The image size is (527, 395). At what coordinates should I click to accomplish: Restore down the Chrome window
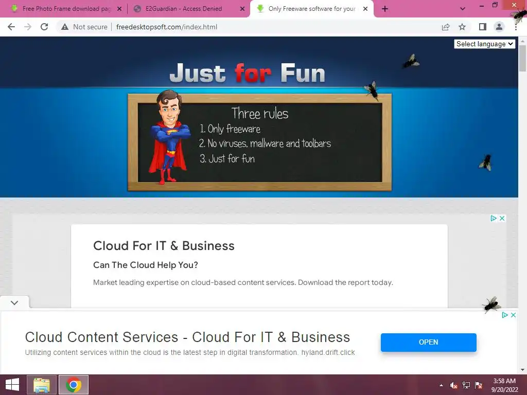[495, 5]
